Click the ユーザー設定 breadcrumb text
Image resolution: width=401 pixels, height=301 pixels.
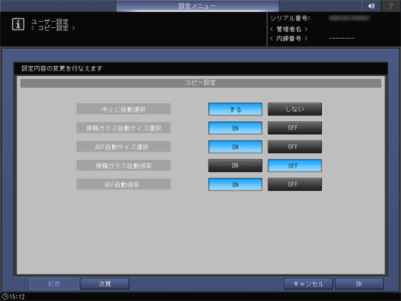point(50,22)
